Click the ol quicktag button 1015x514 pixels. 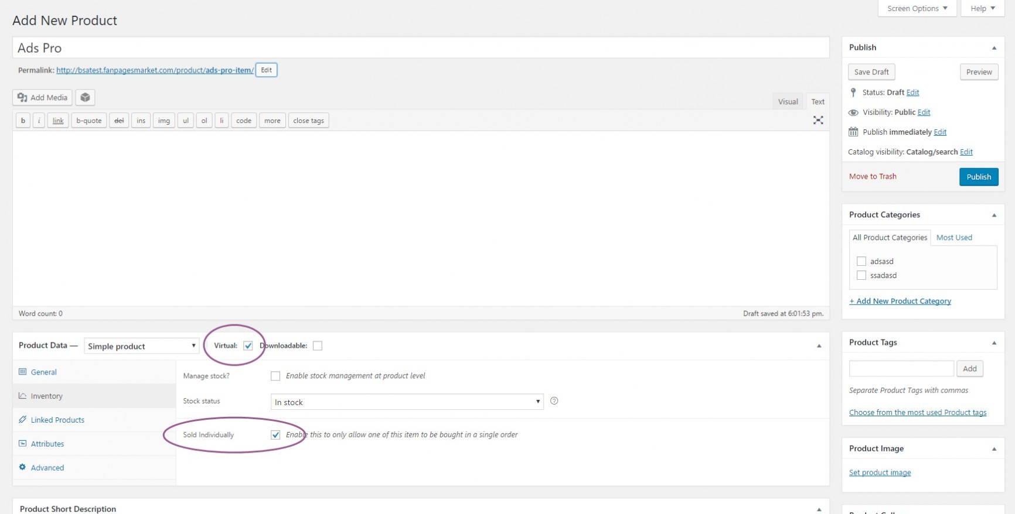204,121
